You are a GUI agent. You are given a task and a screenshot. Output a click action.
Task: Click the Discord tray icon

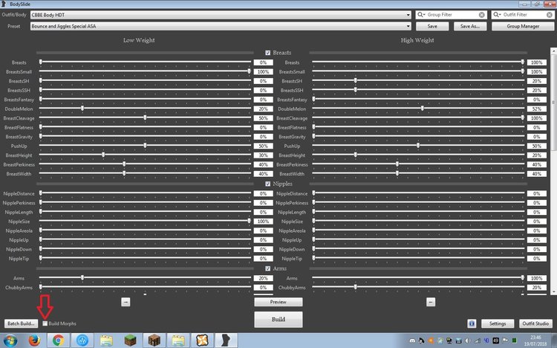click(412, 341)
